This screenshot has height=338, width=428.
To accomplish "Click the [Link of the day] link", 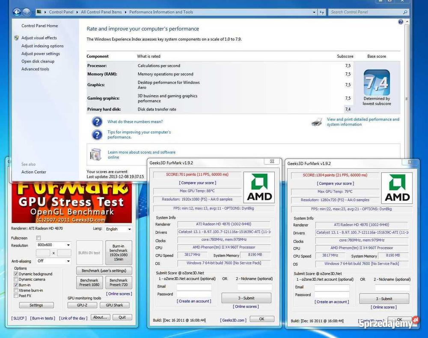I will tap(73, 318).
